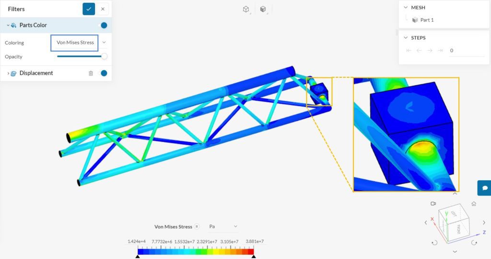491x259 pixels.
Task: Toggle the Parts Color filter switch
Action: coord(102,25)
